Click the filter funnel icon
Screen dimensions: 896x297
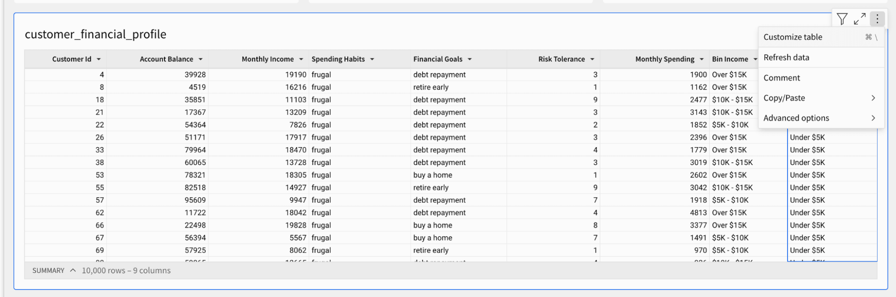pyautogui.click(x=842, y=19)
